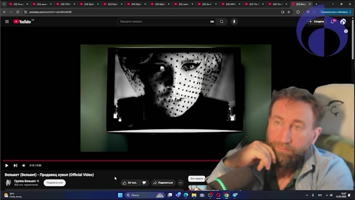Open a new browser tab with plus
Viewport: 355px width, 200px height.
[x=316, y=4]
